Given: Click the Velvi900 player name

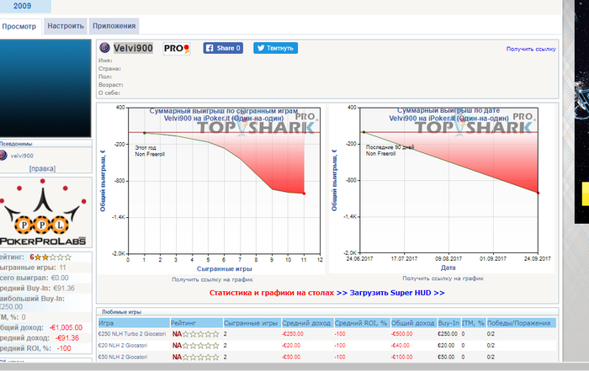Looking at the screenshot, I should 133,48.
